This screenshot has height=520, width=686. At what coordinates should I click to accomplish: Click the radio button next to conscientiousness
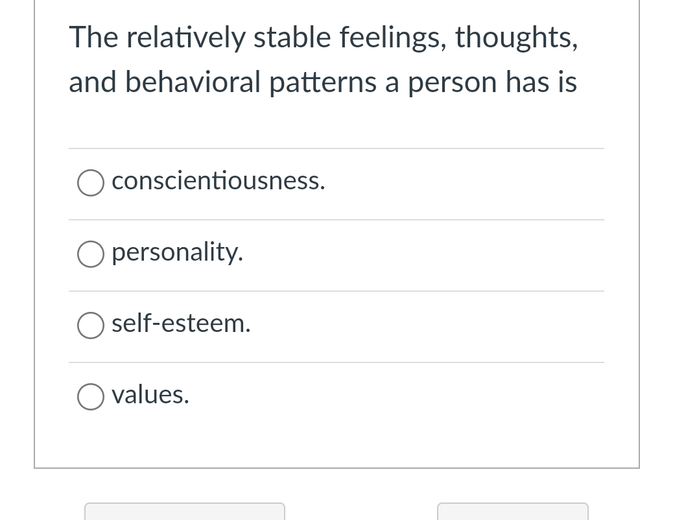pos(91,183)
